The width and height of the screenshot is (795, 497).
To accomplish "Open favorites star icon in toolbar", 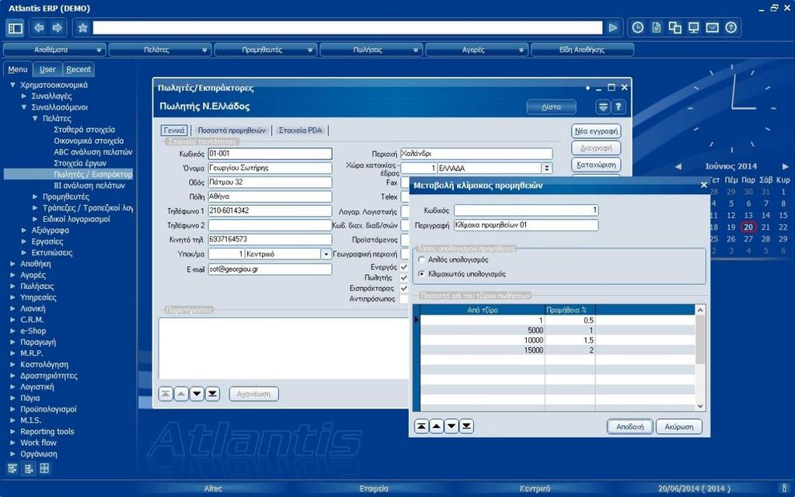I will click(x=82, y=28).
